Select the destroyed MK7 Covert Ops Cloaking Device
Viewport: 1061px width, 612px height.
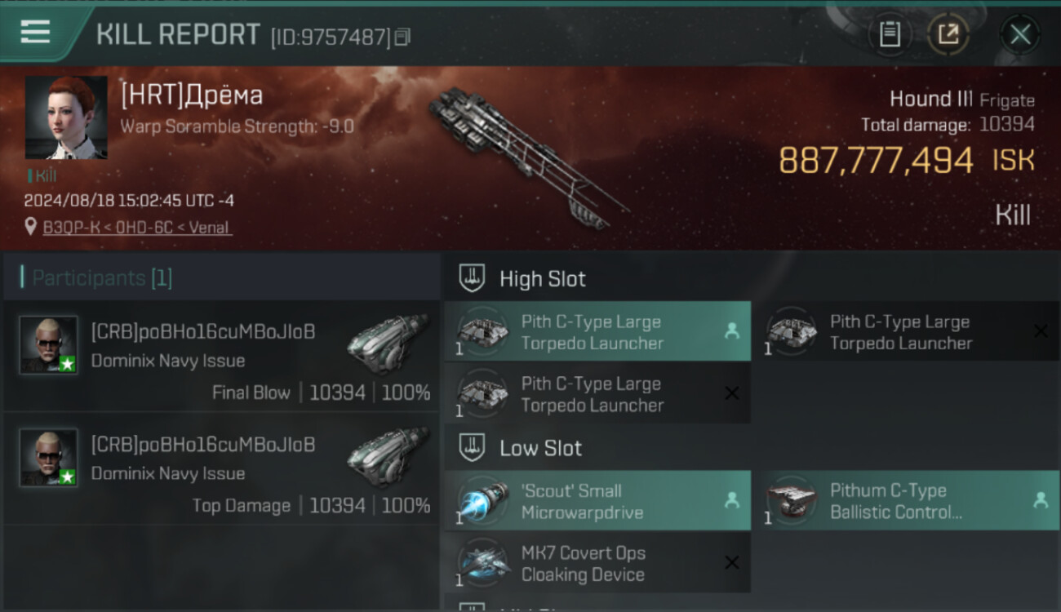(x=597, y=564)
